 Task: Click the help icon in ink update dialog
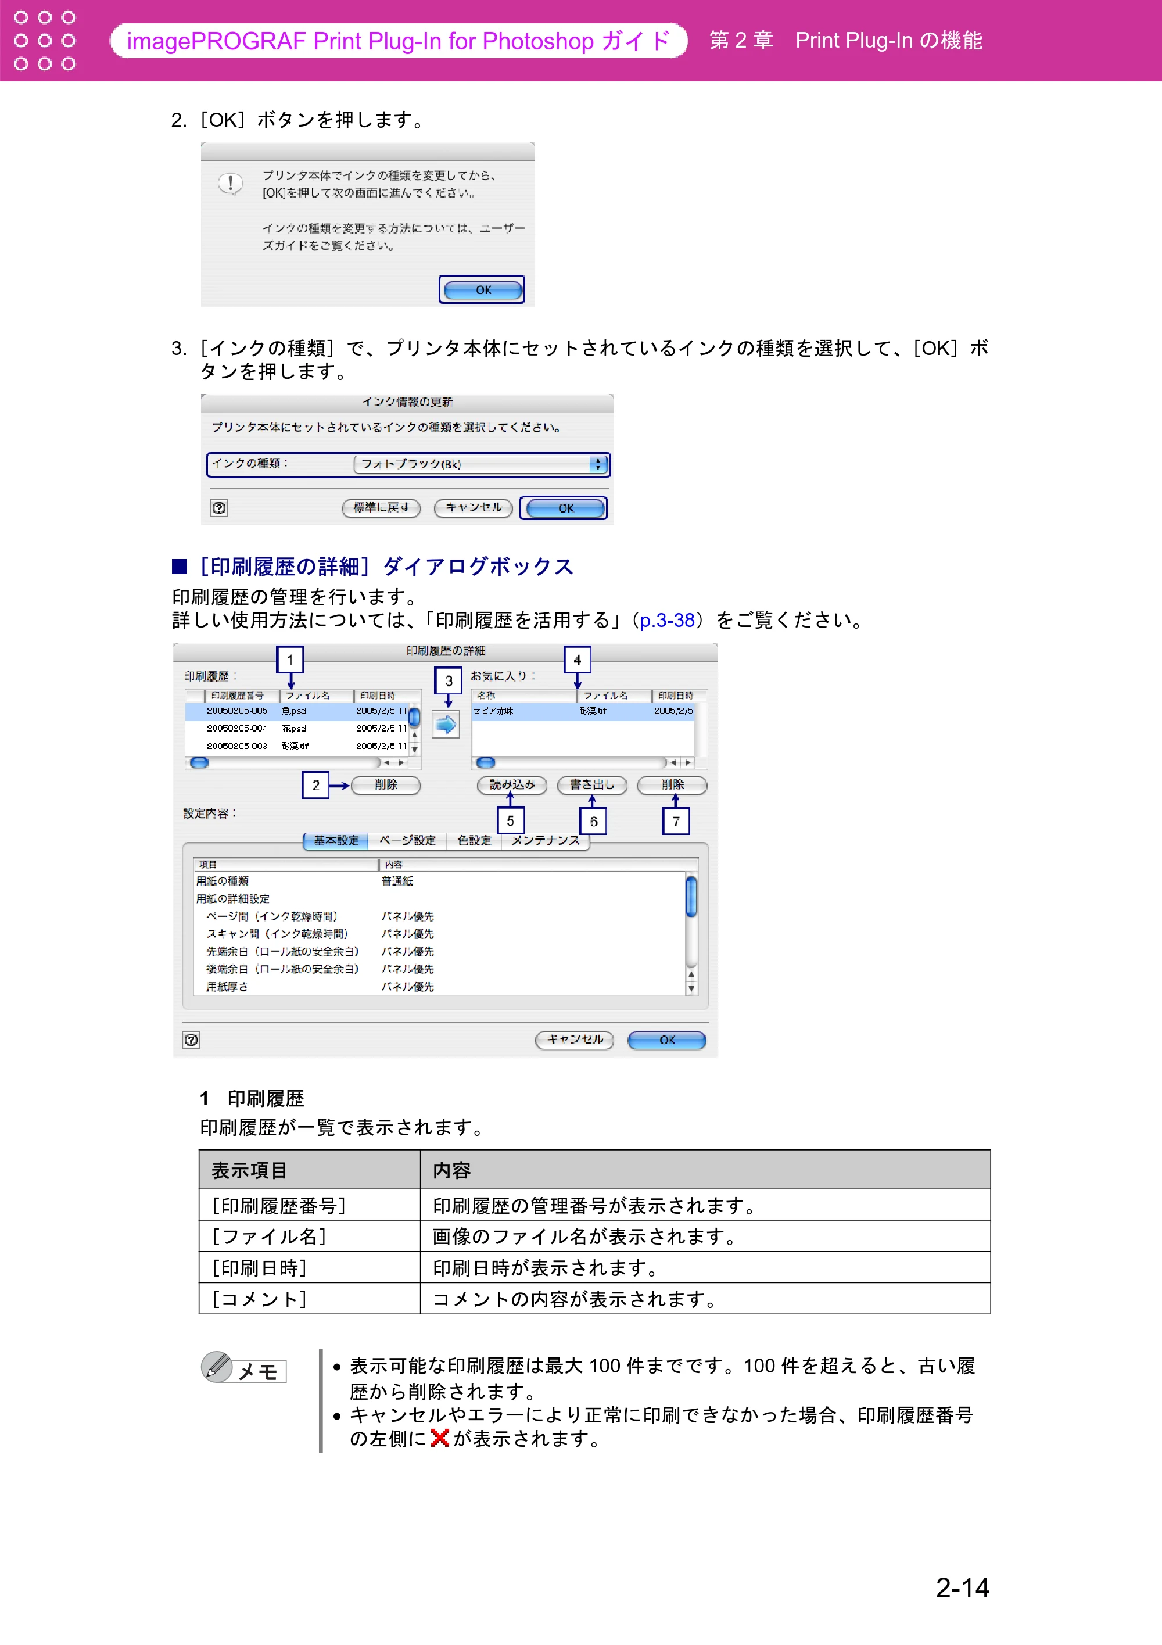tap(219, 508)
